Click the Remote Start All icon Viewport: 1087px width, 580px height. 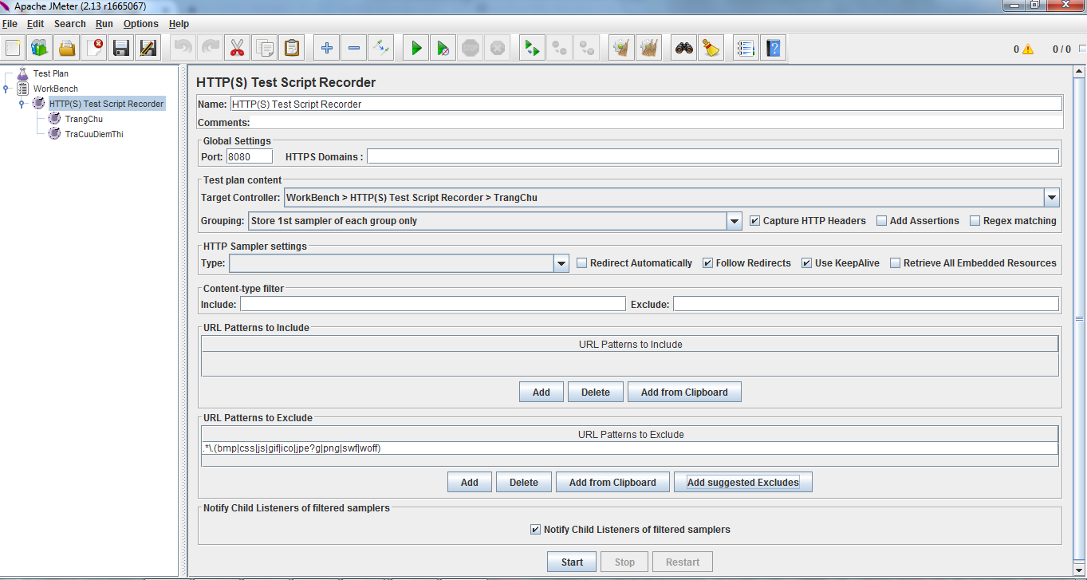point(532,48)
